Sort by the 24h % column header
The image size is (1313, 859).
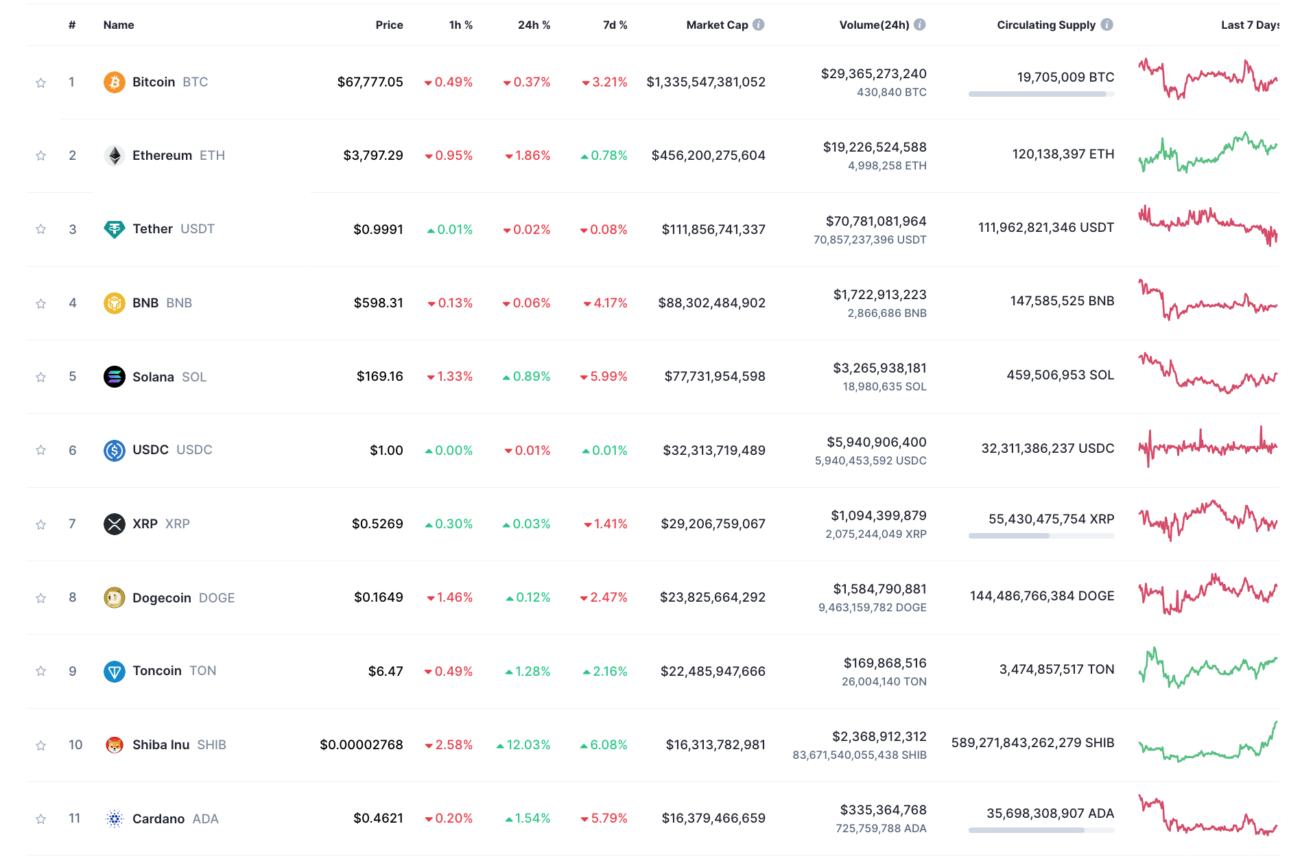point(534,25)
